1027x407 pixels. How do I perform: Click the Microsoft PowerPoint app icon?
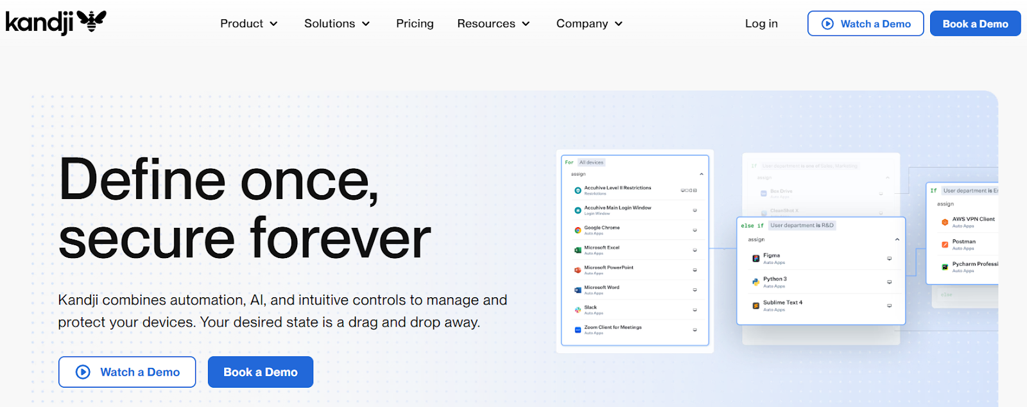click(x=578, y=270)
